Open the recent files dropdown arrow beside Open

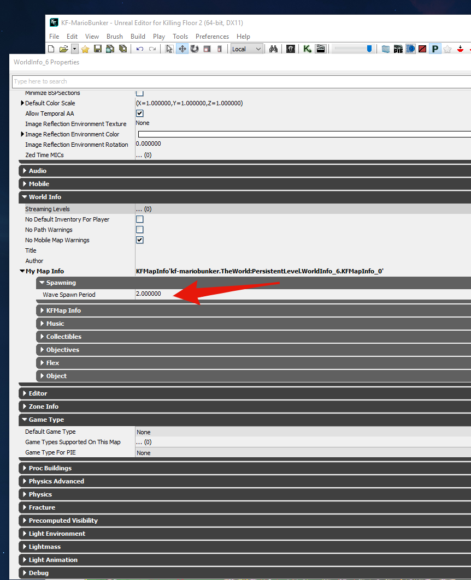(x=74, y=49)
